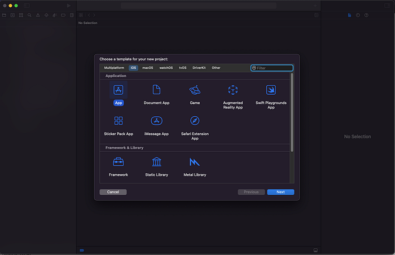Click the Previous button

coord(251,192)
